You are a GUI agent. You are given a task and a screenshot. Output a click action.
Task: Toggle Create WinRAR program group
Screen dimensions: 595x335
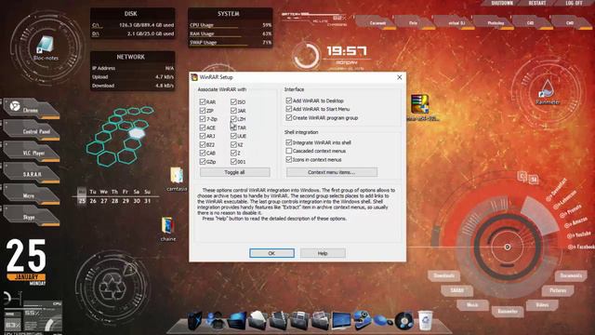(289, 118)
